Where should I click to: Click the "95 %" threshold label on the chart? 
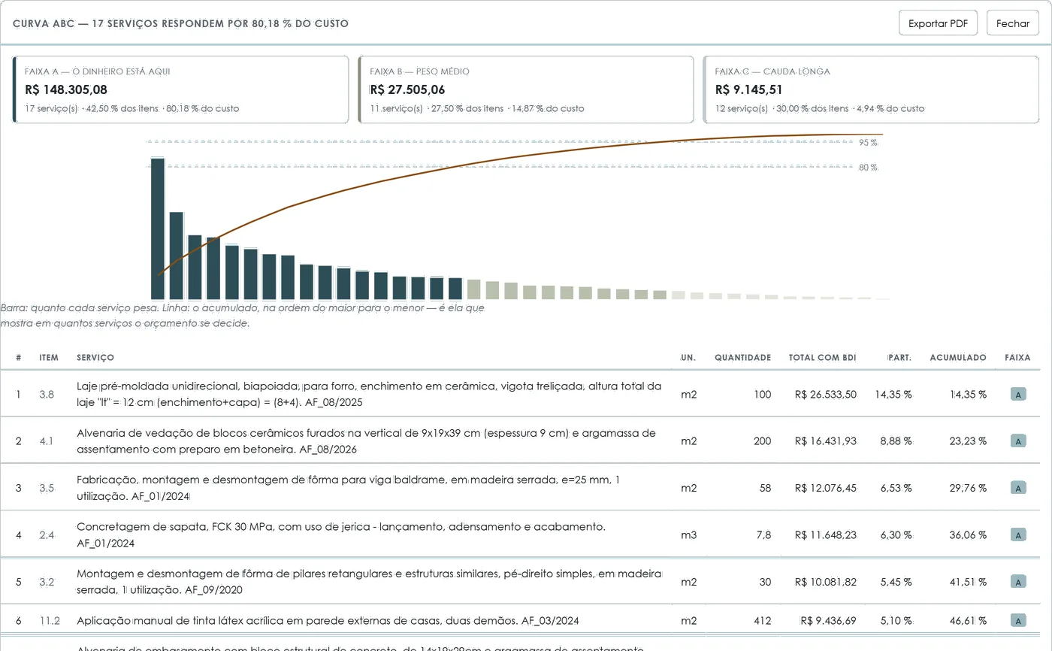(x=868, y=143)
